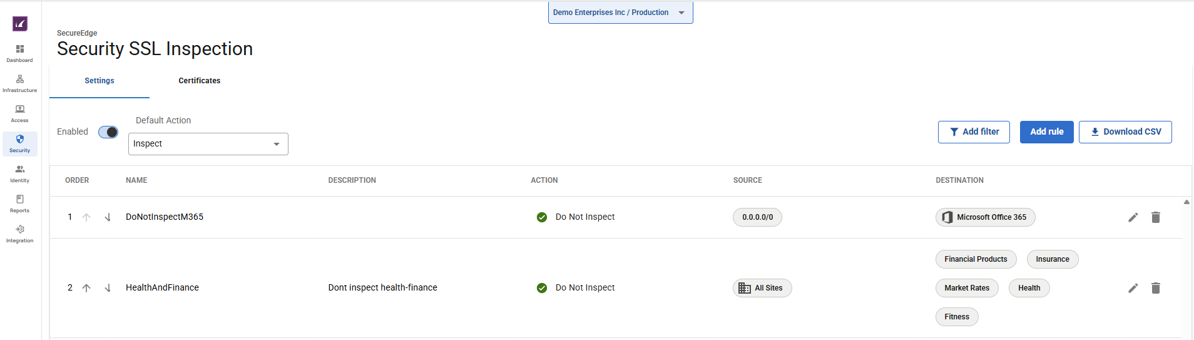Open the Demo Enterprises Inc / Production selector
This screenshot has width=1194, height=340.
click(x=620, y=13)
